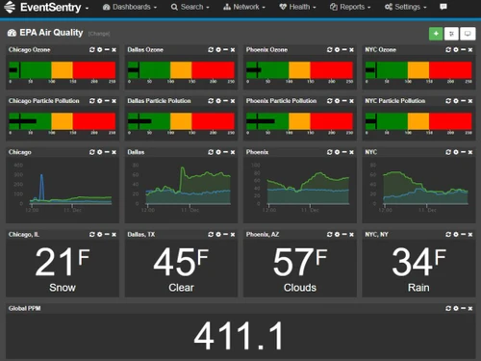Open settings gear of Chicago Ozone widget
Screen dimensions: 481x361
[x=100, y=50]
